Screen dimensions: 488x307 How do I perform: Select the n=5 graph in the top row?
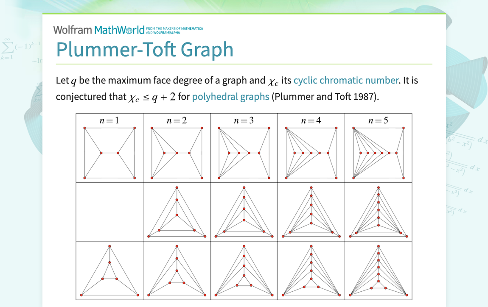(378, 152)
